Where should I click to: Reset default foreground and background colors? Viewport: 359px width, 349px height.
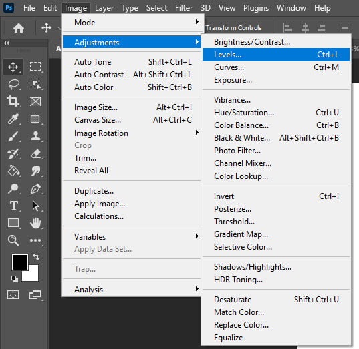15,279
